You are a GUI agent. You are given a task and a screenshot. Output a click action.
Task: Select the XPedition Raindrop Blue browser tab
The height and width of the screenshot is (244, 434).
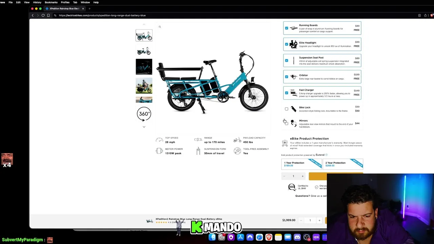[x=64, y=8]
